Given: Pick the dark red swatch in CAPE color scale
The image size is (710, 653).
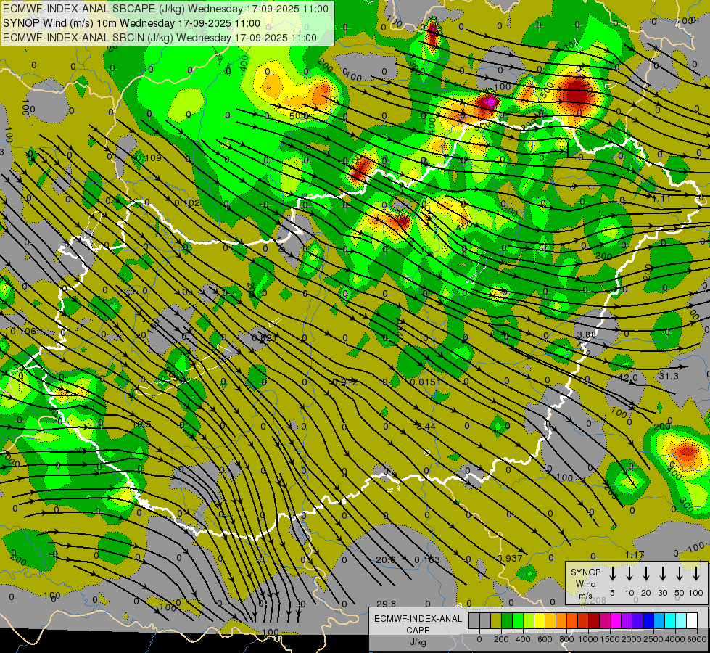Looking at the screenshot, I should pyautogui.click(x=594, y=621).
